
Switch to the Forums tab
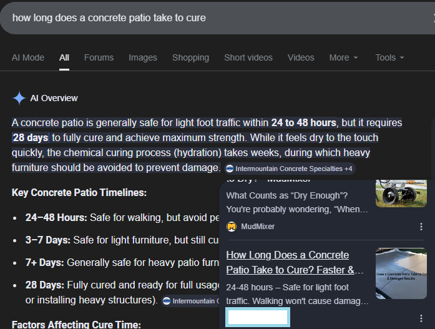[99, 57]
